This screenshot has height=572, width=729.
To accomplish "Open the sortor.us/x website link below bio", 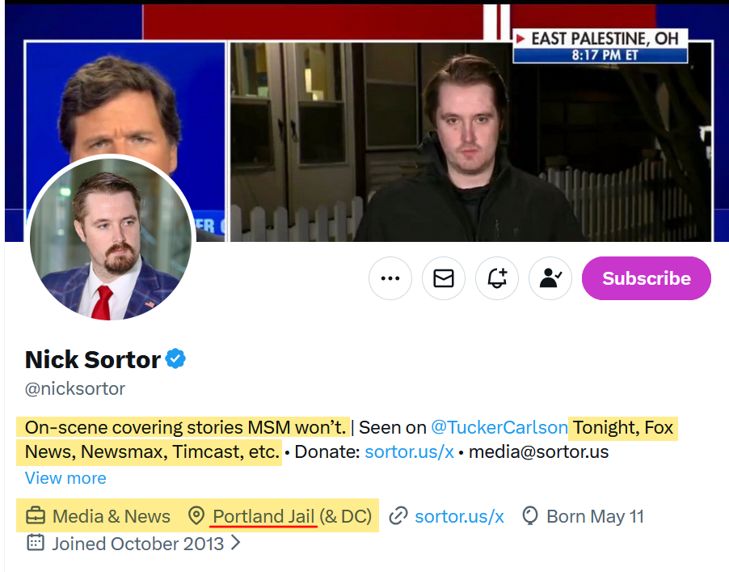I will 459,516.
